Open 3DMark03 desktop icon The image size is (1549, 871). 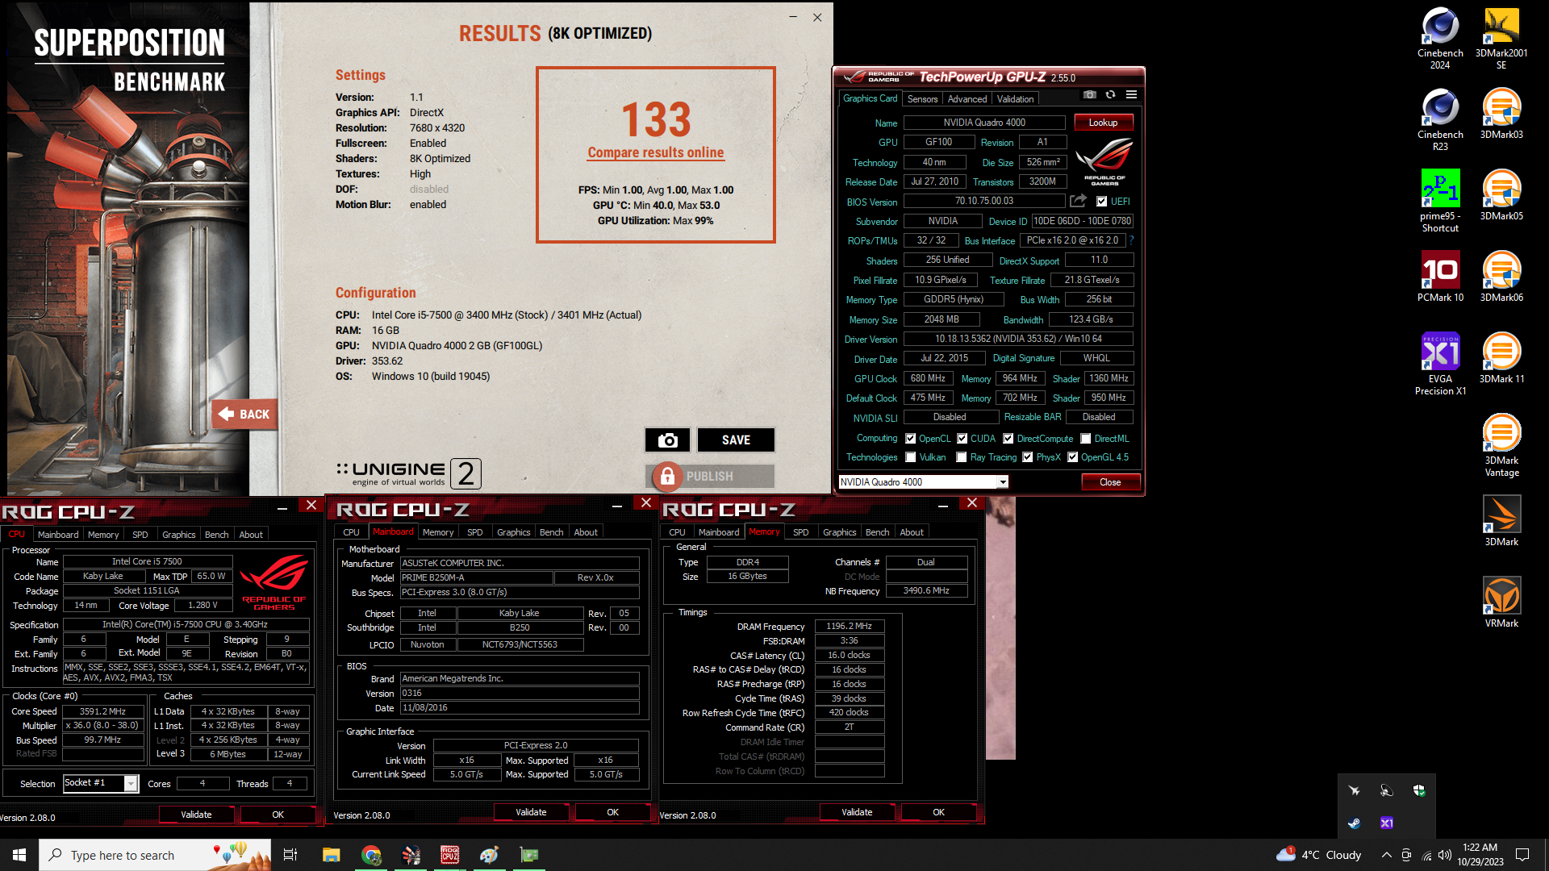[1501, 114]
